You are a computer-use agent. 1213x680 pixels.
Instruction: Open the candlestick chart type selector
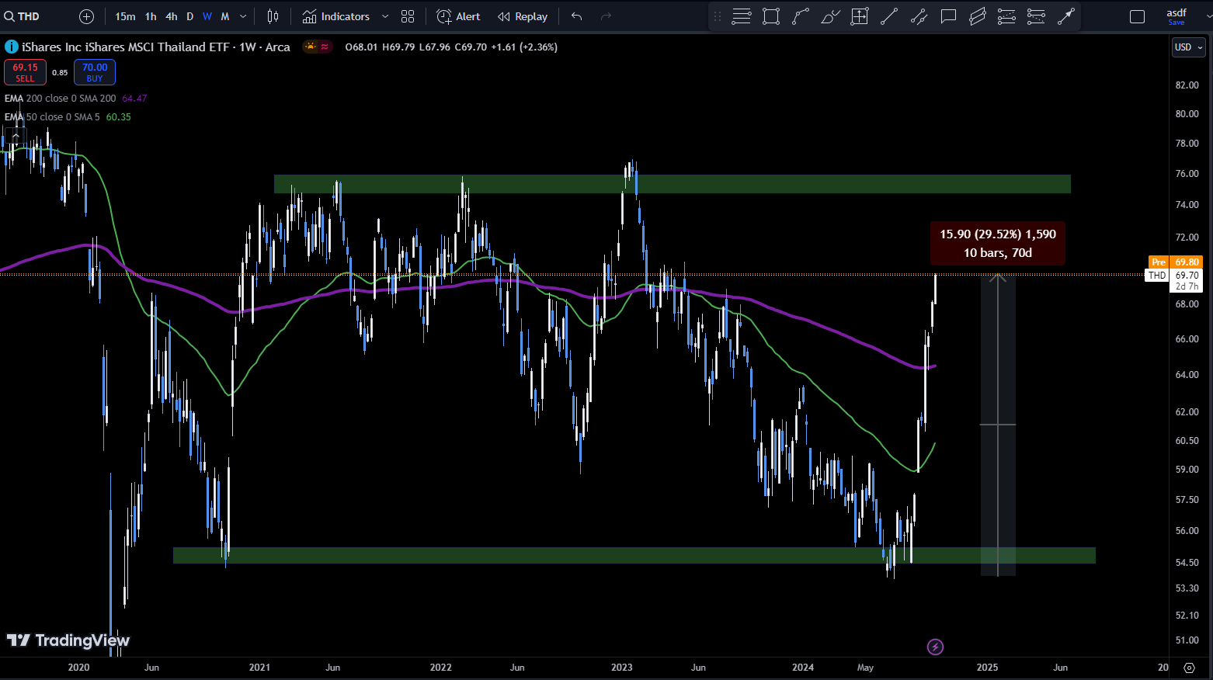click(x=273, y=16)
